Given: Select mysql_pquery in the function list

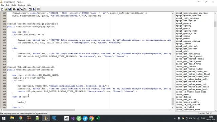Looking at the screenshot, I should click(x=183, y=23).
